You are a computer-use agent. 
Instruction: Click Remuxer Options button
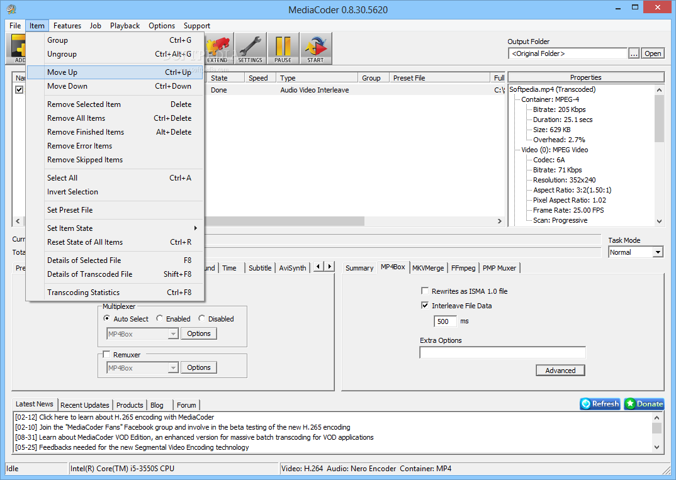tap(199, 367)
